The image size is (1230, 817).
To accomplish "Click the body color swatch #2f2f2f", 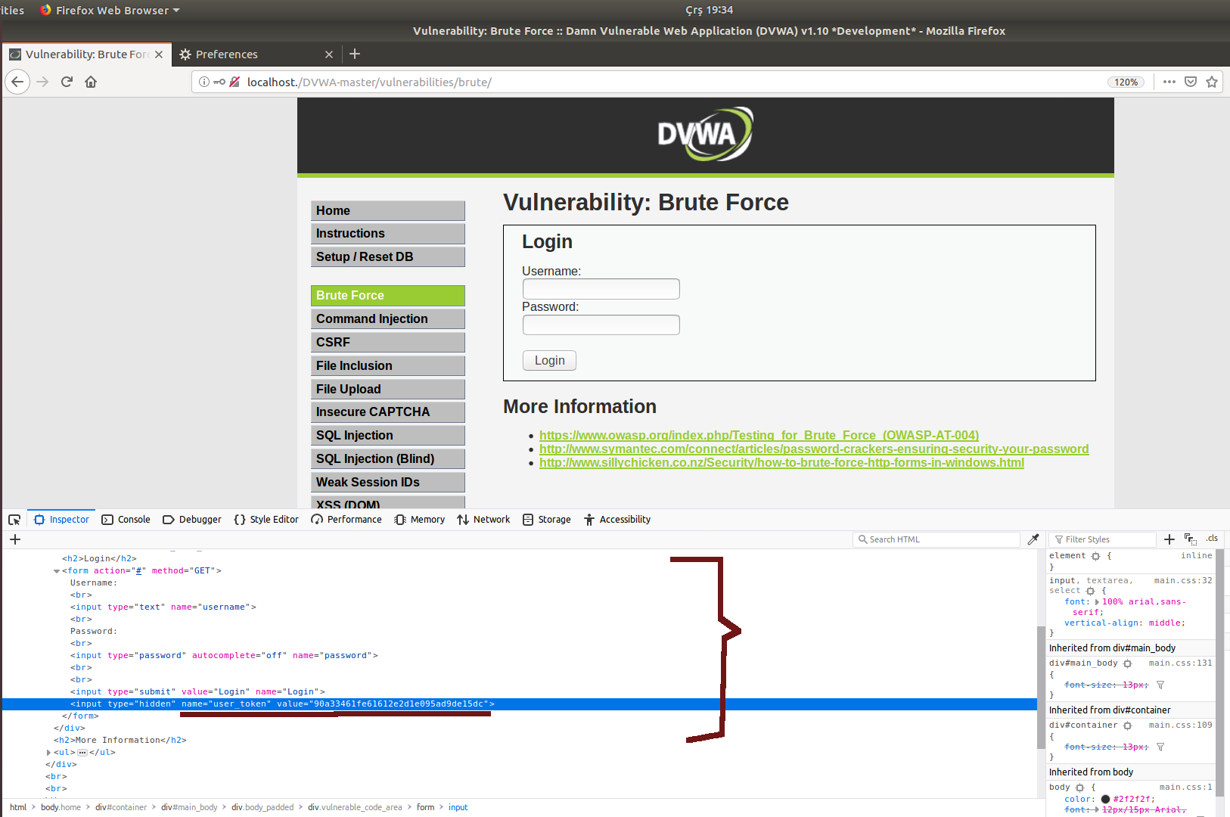I will click(x=1105, y=799).
